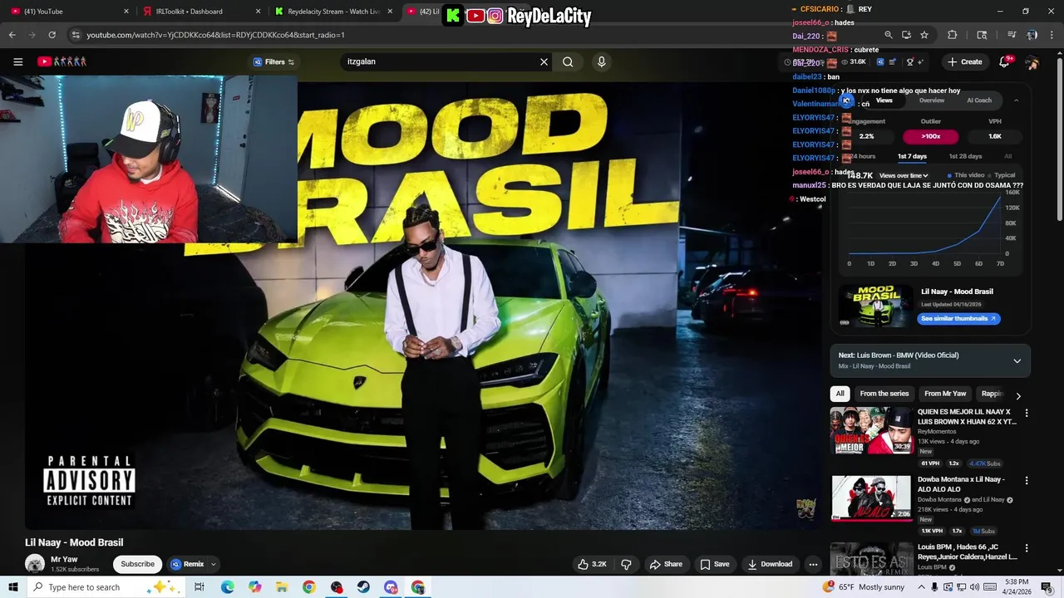1064x598 pixels.
Task: Open the more options menu for ALO ALO ALO video
Action: [x=1027, y=480]
